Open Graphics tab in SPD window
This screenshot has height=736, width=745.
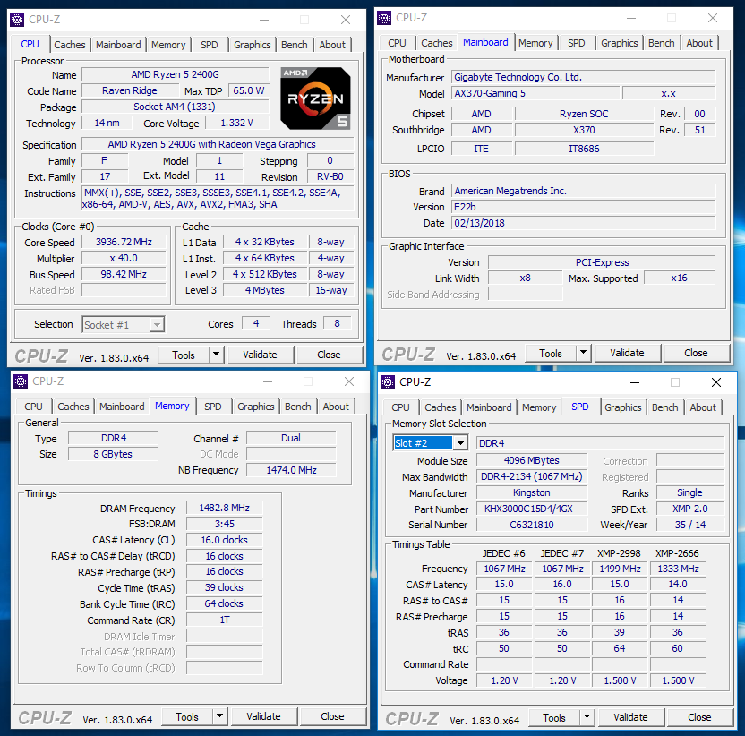[623, 407]
